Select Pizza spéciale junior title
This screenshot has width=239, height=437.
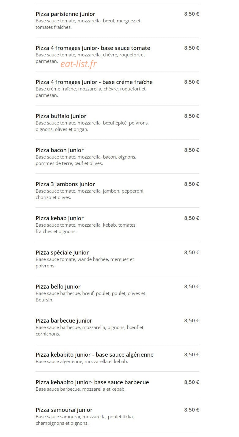coord(62,253)
